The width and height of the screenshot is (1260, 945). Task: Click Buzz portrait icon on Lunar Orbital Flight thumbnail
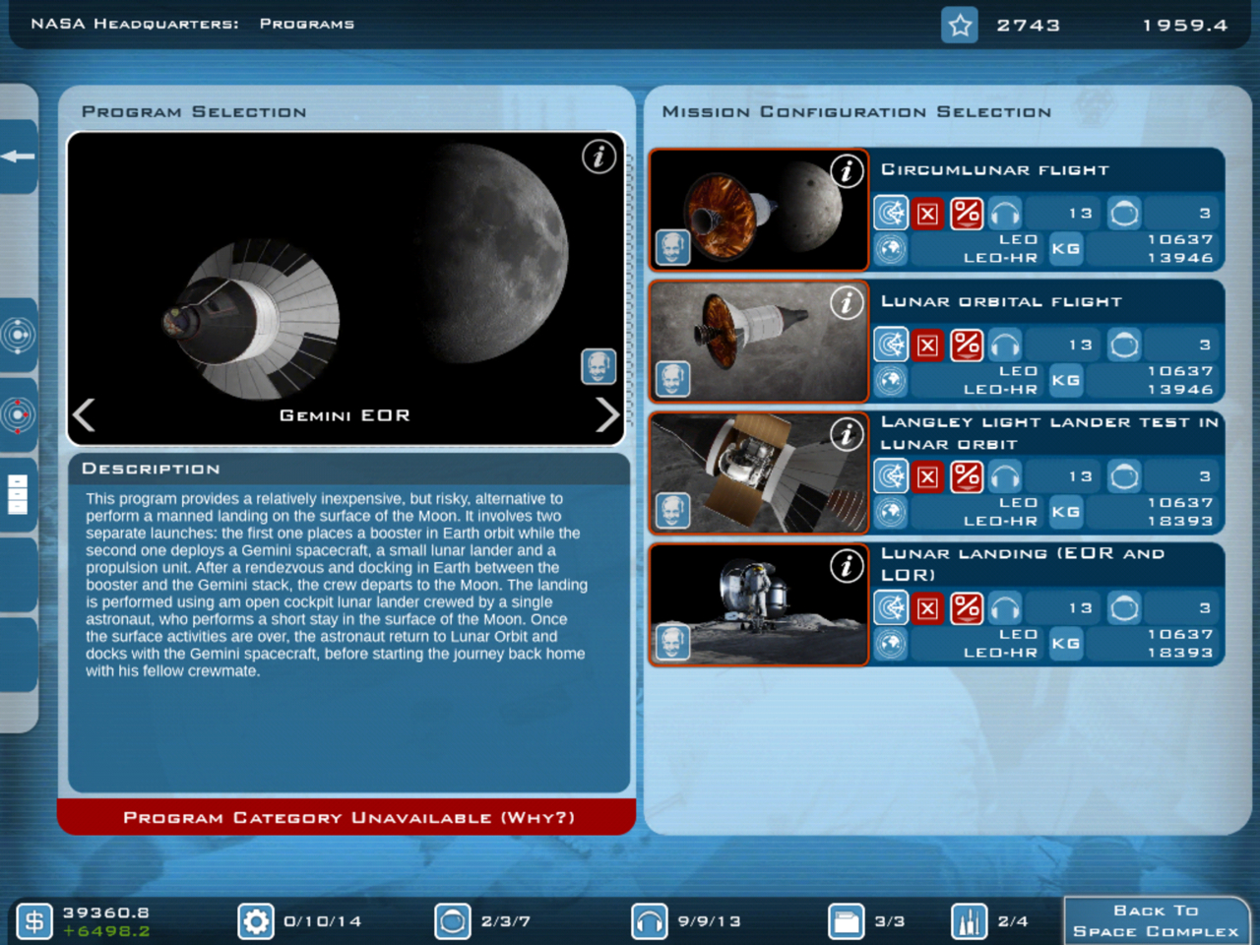click(673, 379)
